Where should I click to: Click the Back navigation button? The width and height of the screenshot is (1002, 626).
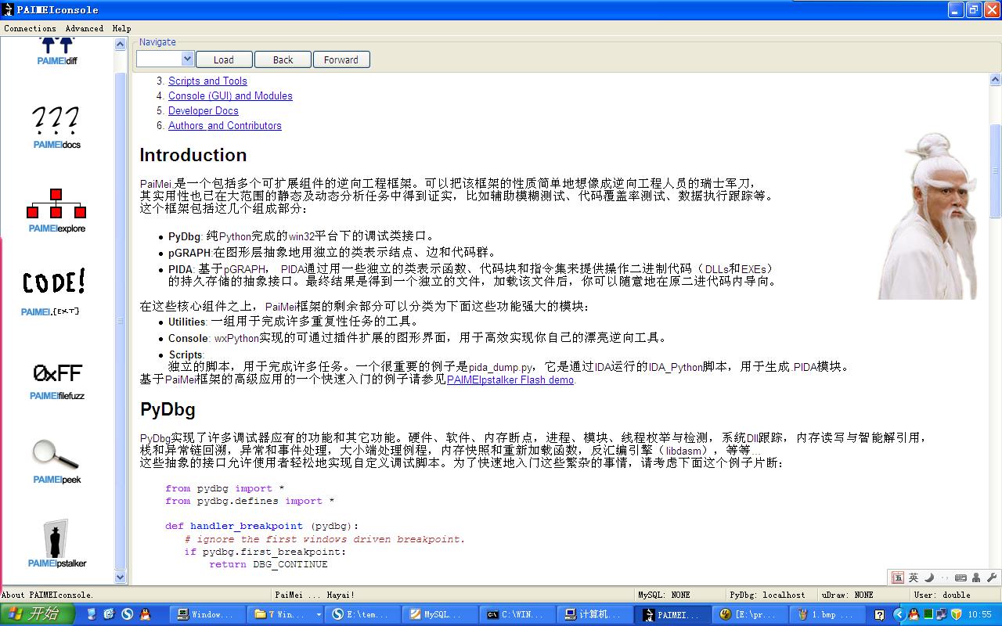pos(283,59)
